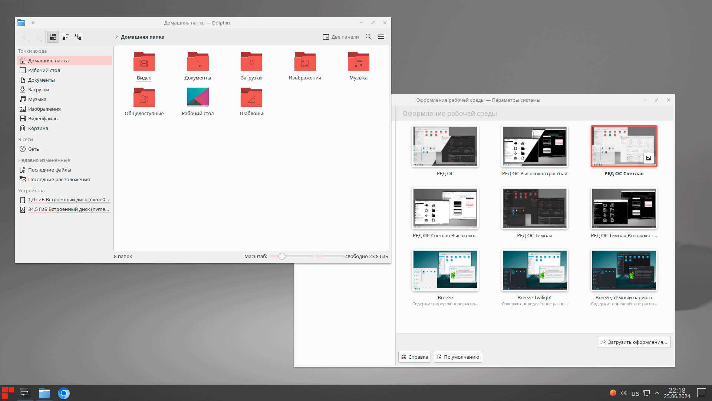The image size is (712, 401).
Task: Select Загрузки in the places sidebar
Action: [39, 89]
